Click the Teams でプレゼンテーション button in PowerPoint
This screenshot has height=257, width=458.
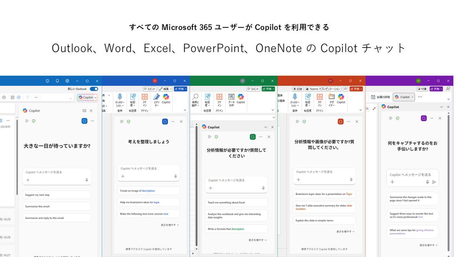pyautogui.click(x=322, y=89)
